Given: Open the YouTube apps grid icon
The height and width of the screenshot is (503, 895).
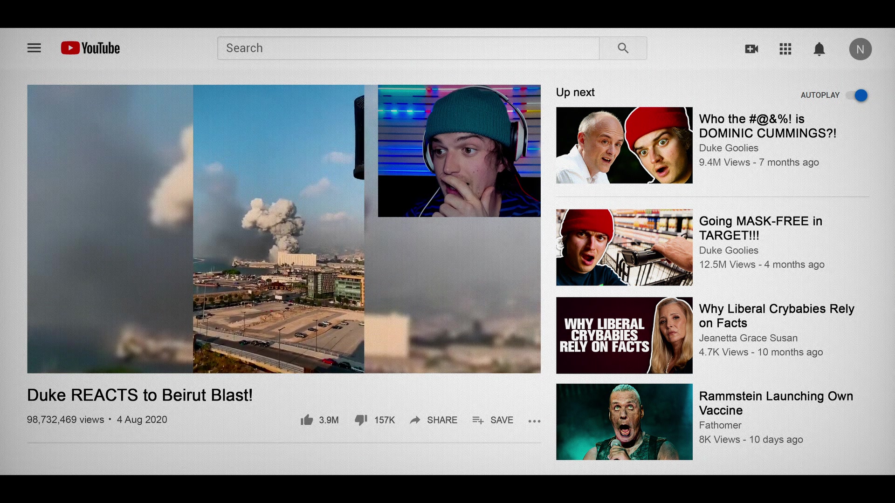Looking at the screenshot, I should tap(785, 49).
